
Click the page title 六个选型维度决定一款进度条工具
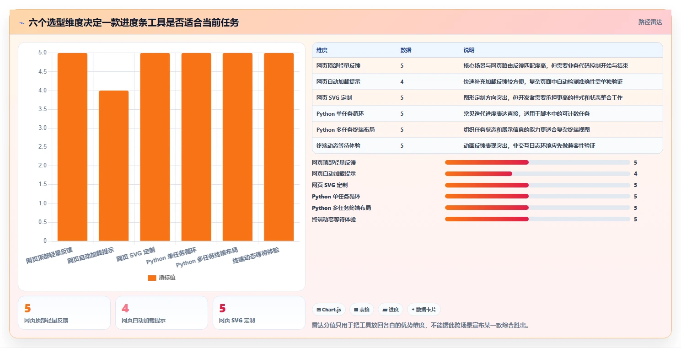click(x=134, y=22)
